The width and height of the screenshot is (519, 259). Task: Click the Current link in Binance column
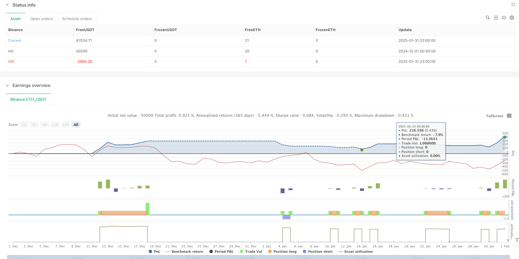[15, 40]
